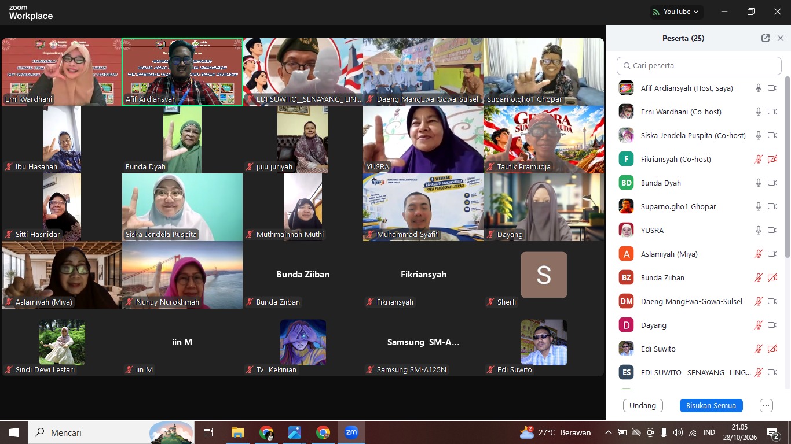The image size is (791, 444).
Task: Open Zoom app icon in taskbar
Action: [351, 432]
